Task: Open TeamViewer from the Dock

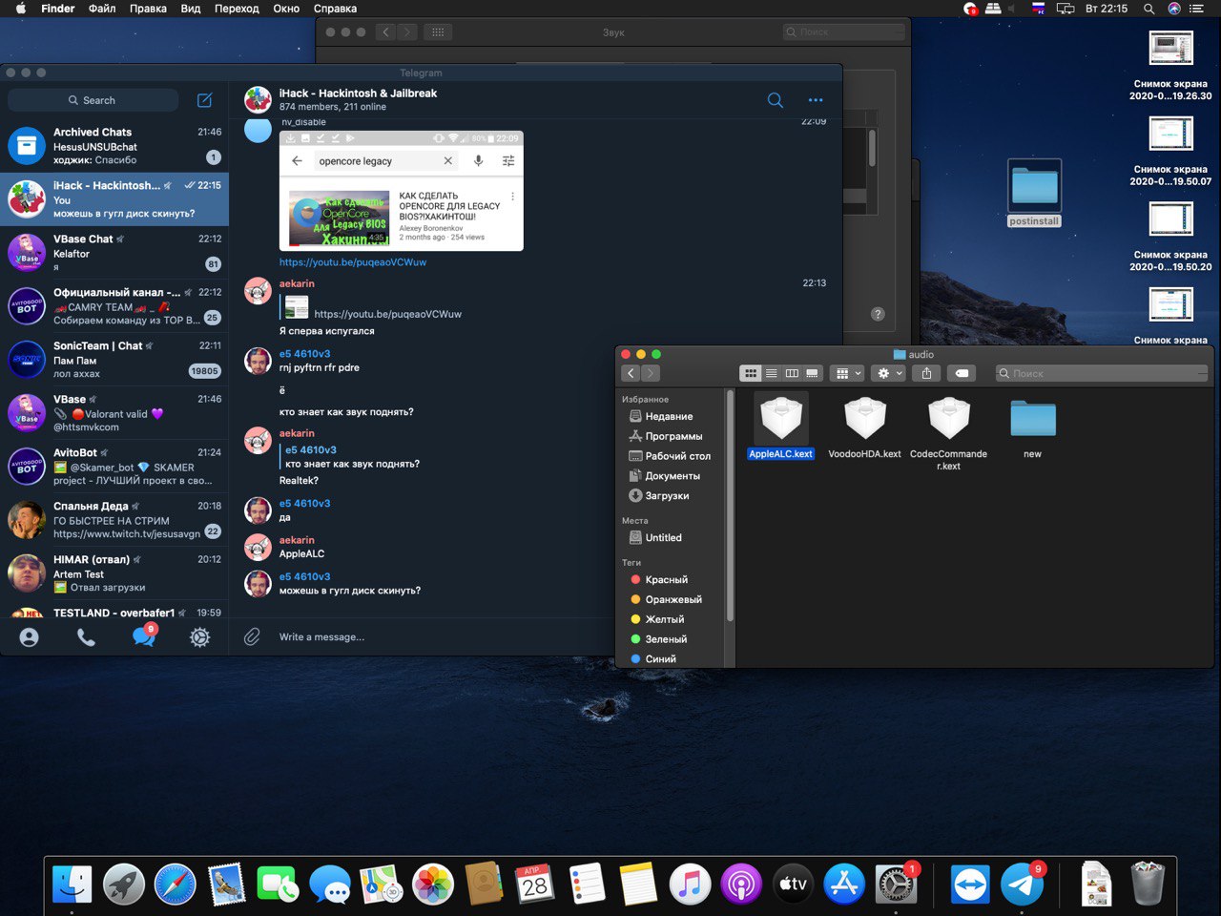Action: tap(970, 885)
